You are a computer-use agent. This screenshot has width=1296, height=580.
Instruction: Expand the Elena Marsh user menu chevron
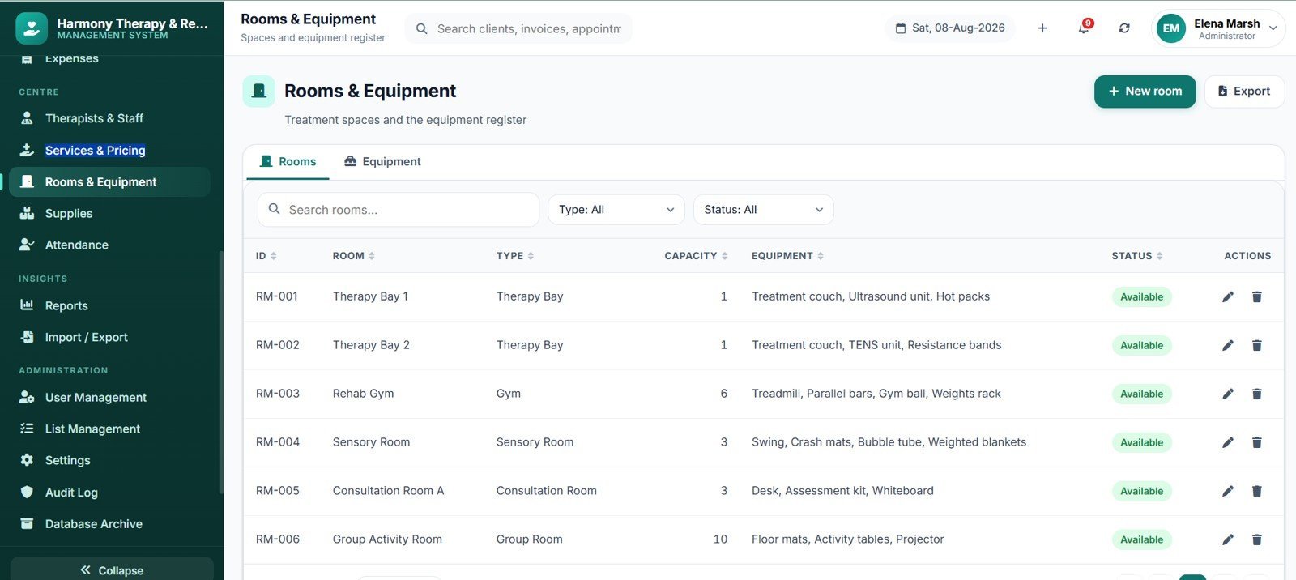1273,28
